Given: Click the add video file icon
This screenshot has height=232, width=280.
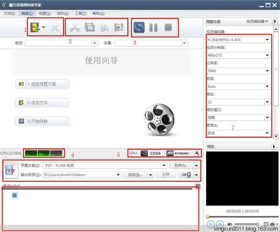Looking at the screenshot, I should [35, 28].
